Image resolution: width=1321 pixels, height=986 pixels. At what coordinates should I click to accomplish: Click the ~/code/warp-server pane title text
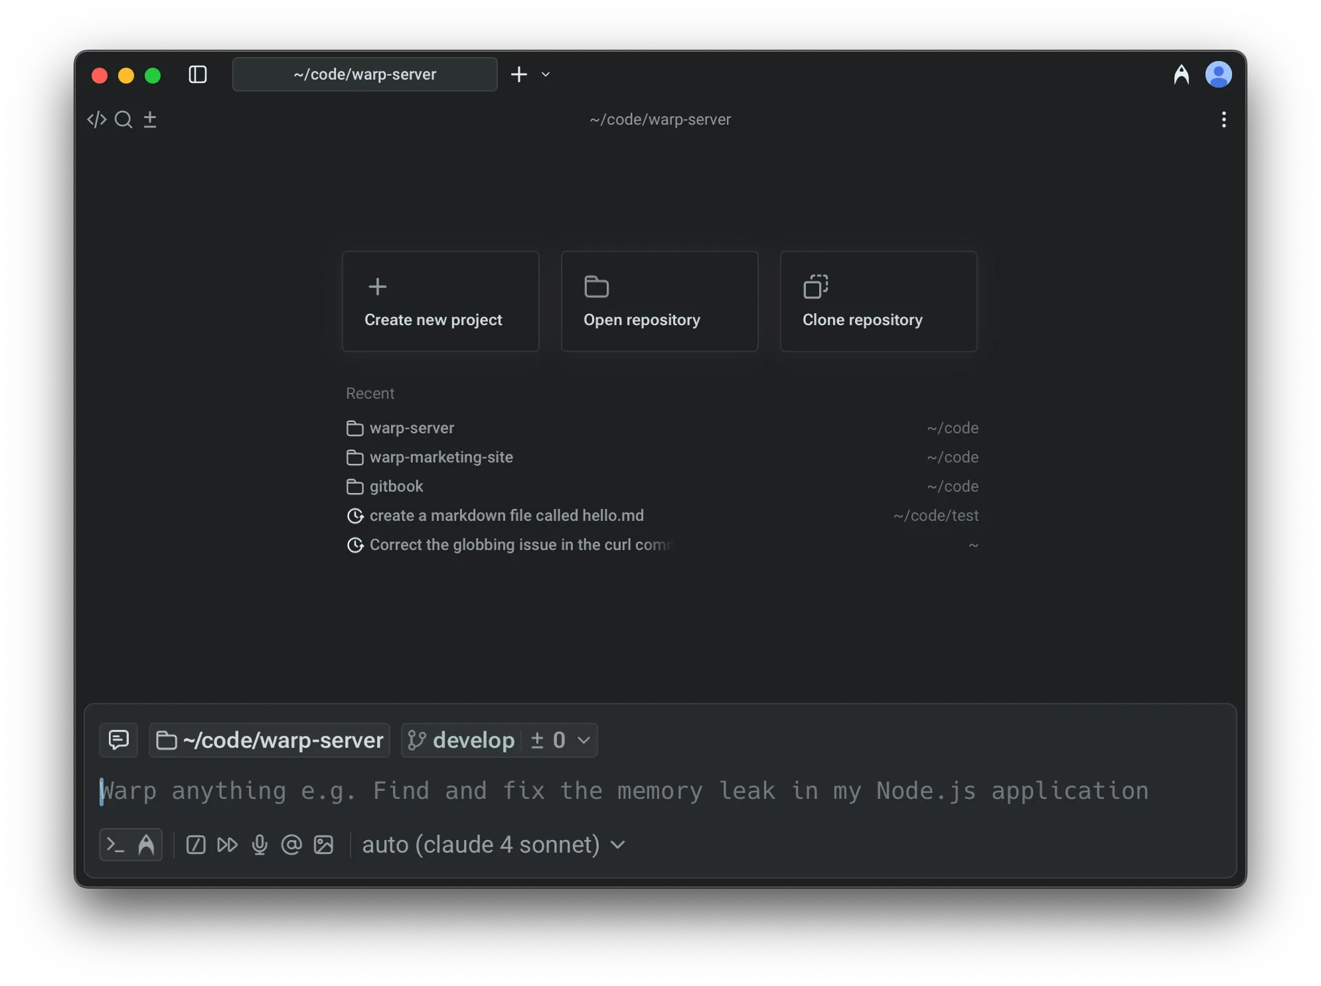point(660,119)
